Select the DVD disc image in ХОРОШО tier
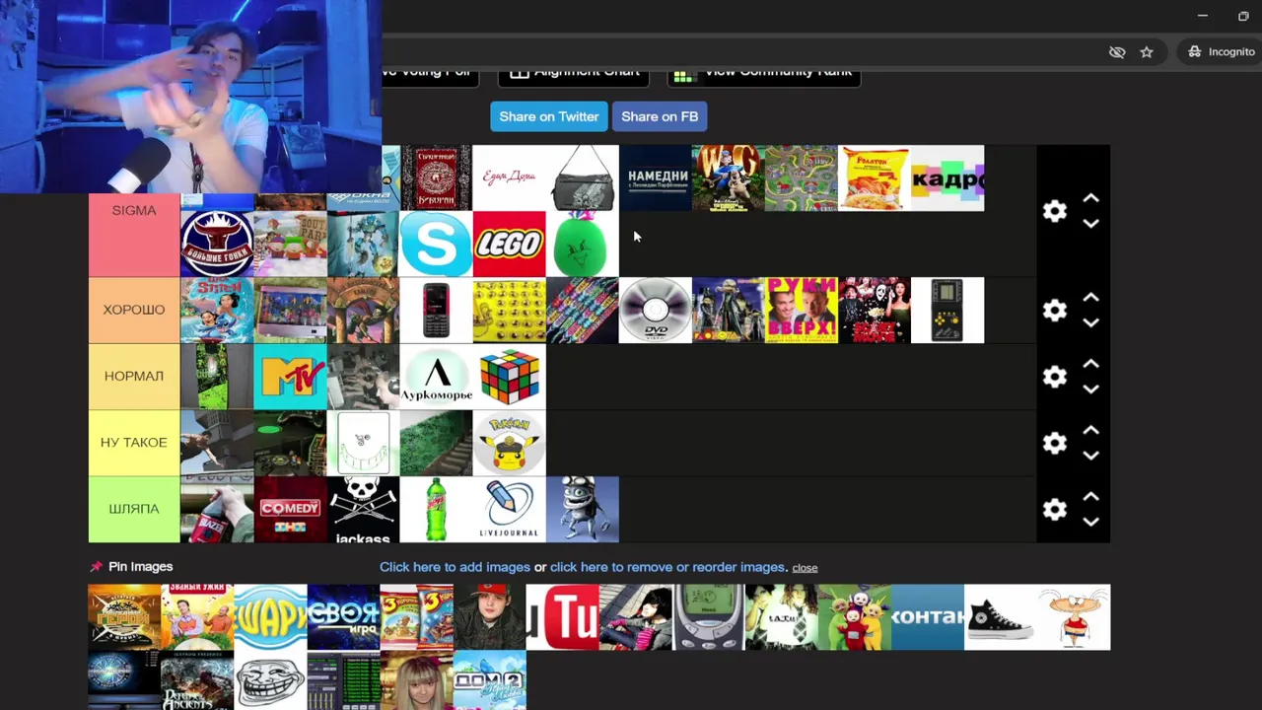The image size is (1262, 710). coord(655,311)
